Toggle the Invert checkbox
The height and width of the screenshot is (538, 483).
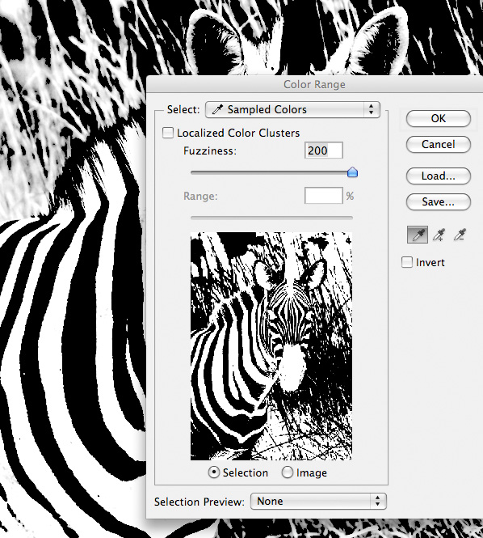point(407,262)
